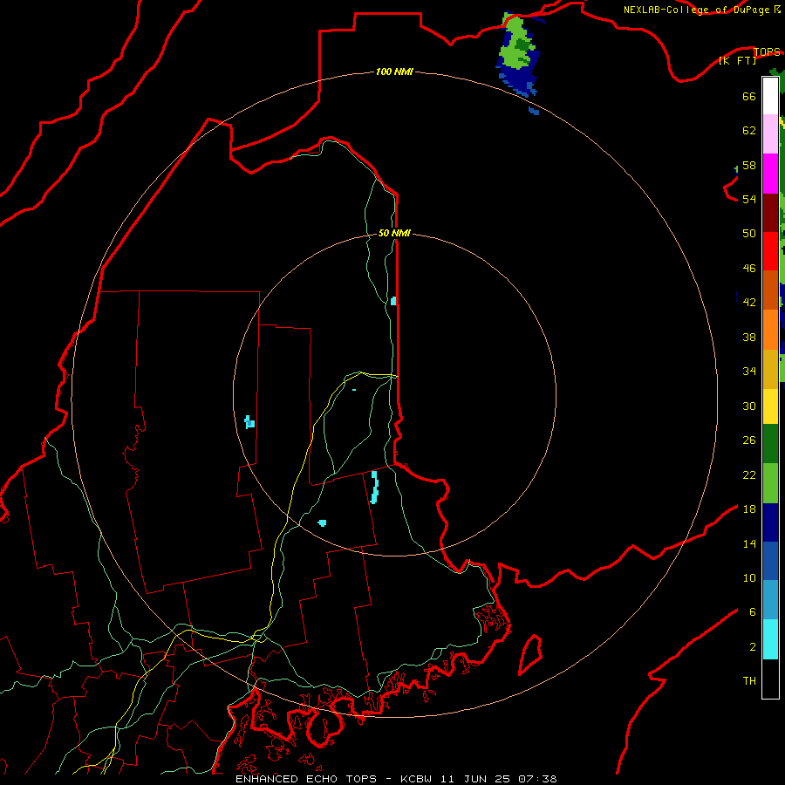Click the 'NEXLAB-College of DuPage' label

(x=698, y=10)
